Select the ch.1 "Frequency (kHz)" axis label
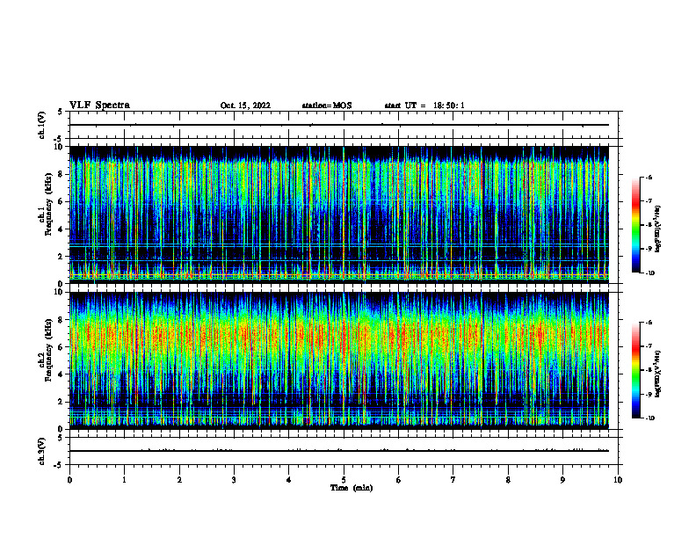 pos(48,204)
